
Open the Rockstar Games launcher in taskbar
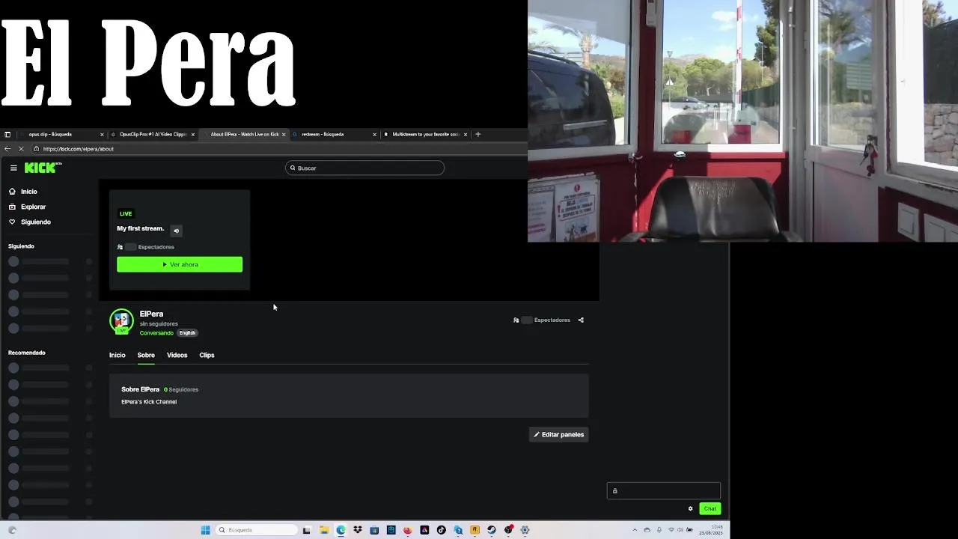click(x=475, y=530)
